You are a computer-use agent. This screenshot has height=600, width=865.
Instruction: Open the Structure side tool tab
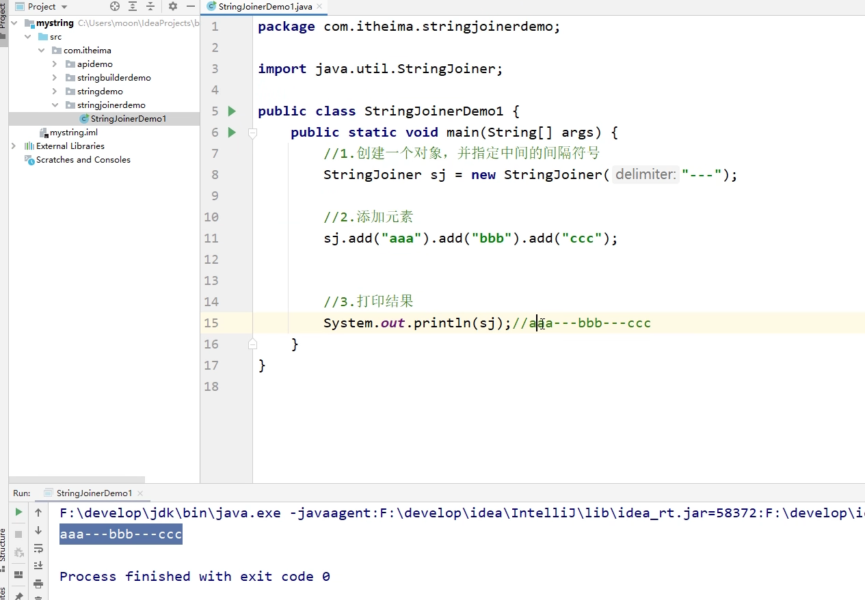coord(3,549)
